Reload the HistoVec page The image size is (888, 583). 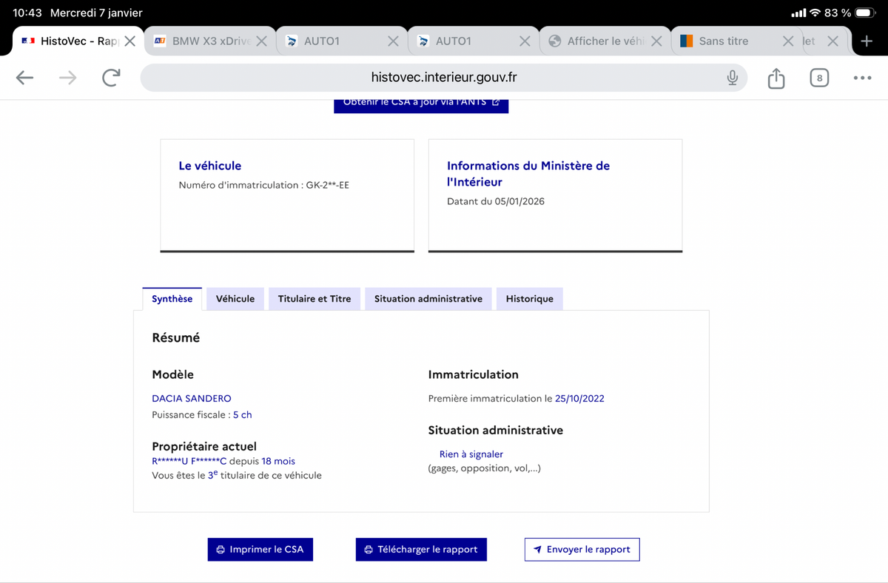click(111, 78)
